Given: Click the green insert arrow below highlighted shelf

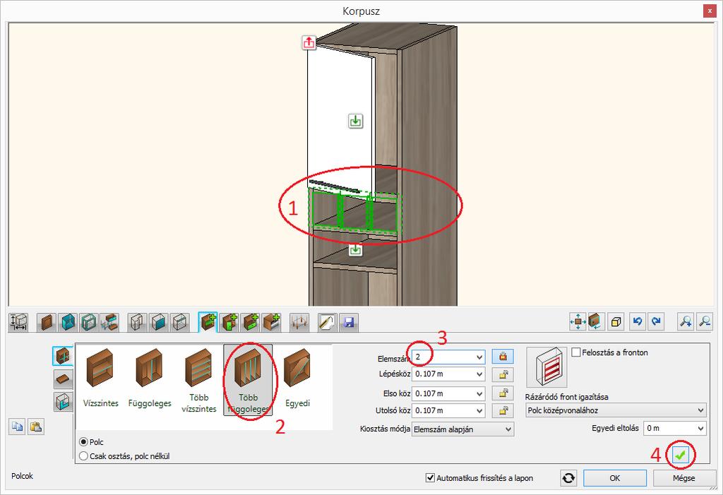Looking at the screenshot, I should click(x=355, y=249).
